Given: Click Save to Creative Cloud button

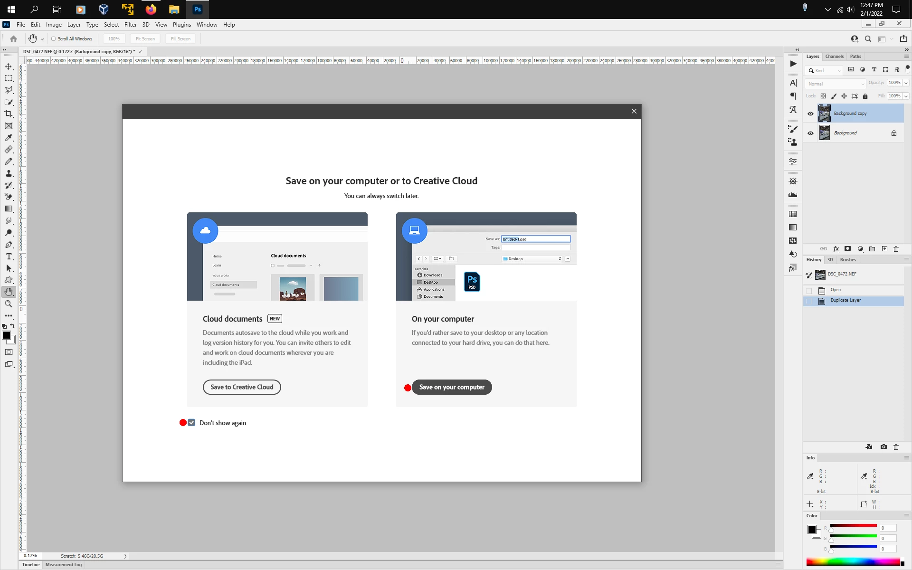Looking at the screenshot, I should [242, 387].
